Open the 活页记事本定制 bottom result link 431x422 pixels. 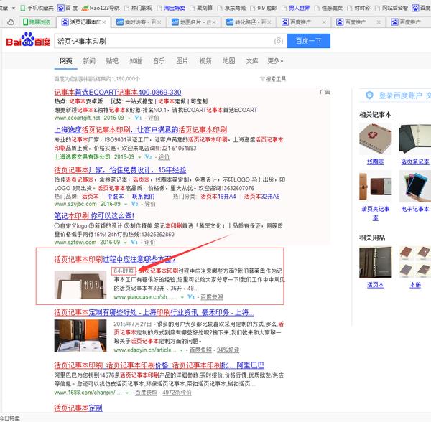coord(78,408)
